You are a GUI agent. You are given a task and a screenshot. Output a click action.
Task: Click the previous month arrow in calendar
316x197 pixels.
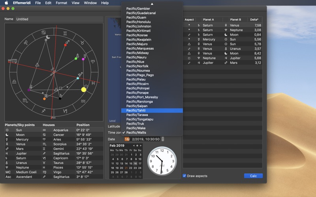(134, 145)
